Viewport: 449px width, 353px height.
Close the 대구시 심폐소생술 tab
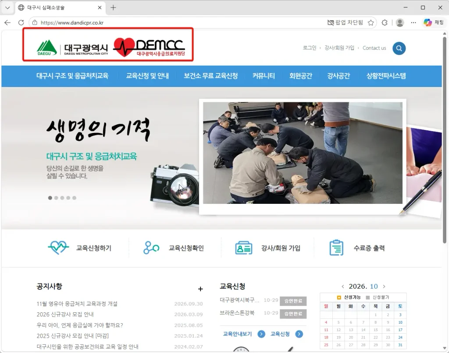(x=100, y=8)
